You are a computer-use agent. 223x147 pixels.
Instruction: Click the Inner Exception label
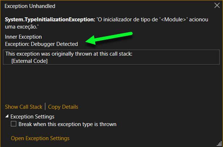[x=23, y=37]
